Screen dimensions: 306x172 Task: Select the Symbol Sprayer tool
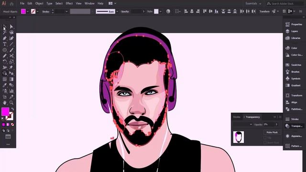4,91
